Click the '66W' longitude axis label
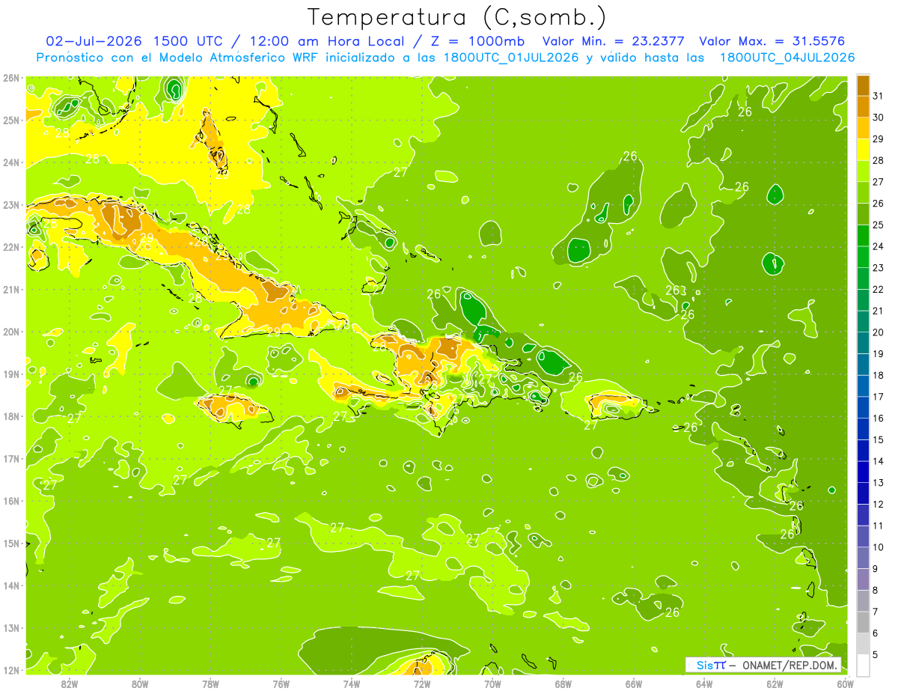This screenshot has width=898, height=694. 634,684
